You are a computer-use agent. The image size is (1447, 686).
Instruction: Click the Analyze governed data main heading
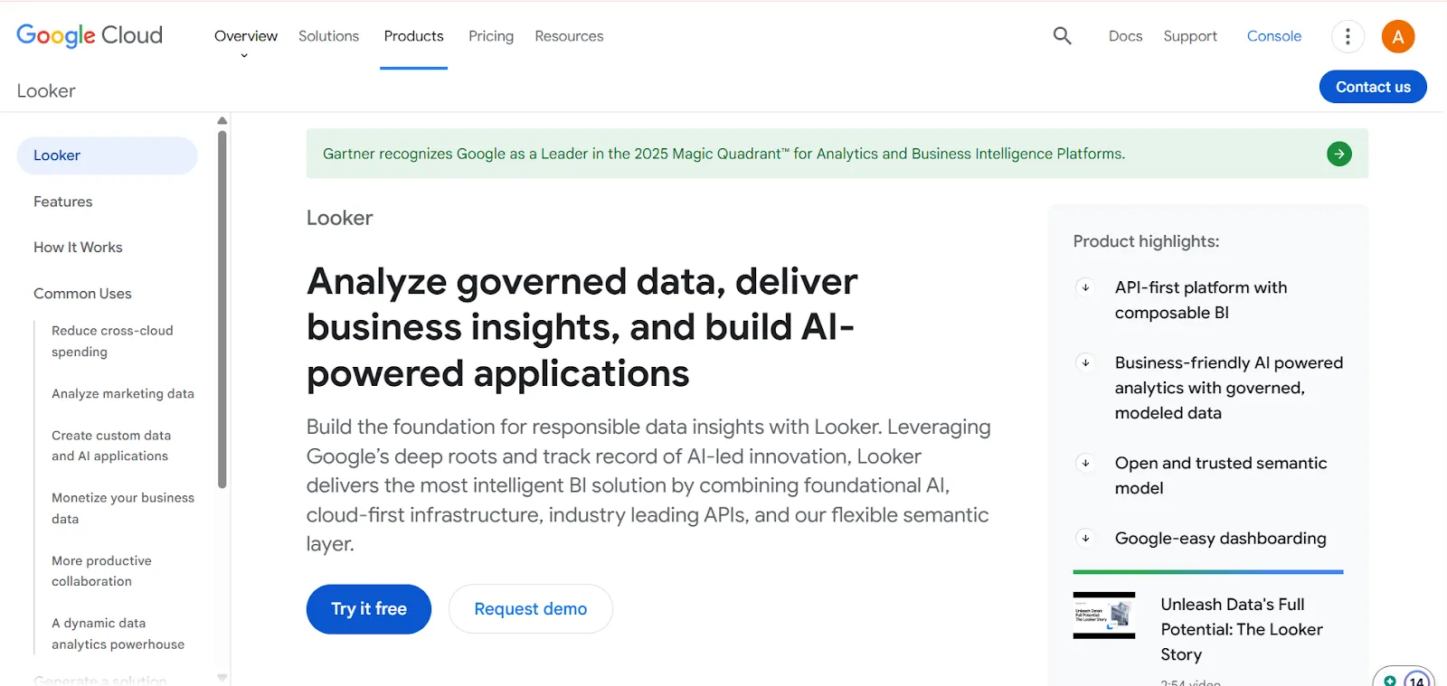click(582, 327)
